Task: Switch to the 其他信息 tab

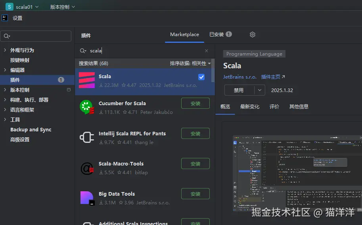Action: pyautogui.click(x=299, y=106)
